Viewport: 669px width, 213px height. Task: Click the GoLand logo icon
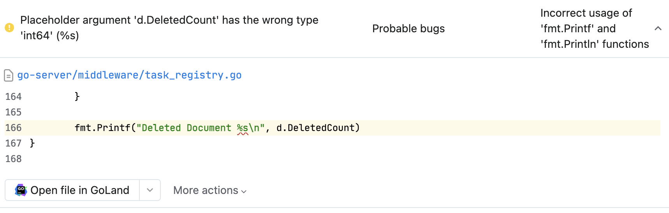[21, 190]
